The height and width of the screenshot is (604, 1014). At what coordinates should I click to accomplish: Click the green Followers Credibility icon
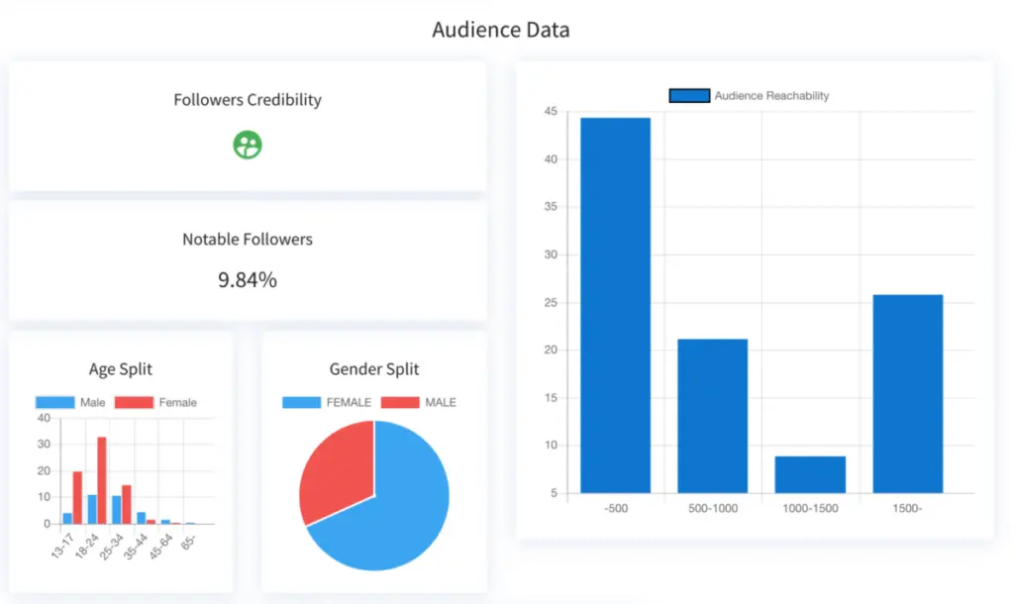(x=248, y=146)
